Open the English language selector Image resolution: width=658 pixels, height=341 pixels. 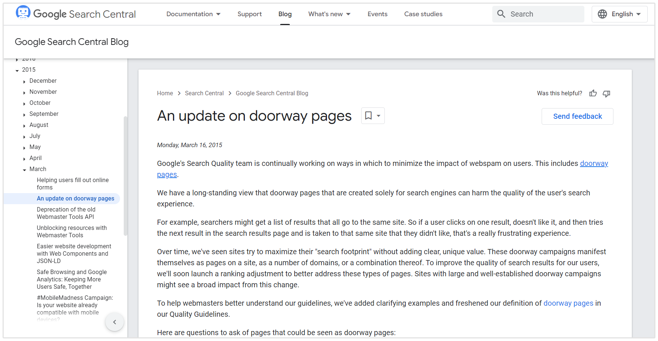[x=619, y=14]
